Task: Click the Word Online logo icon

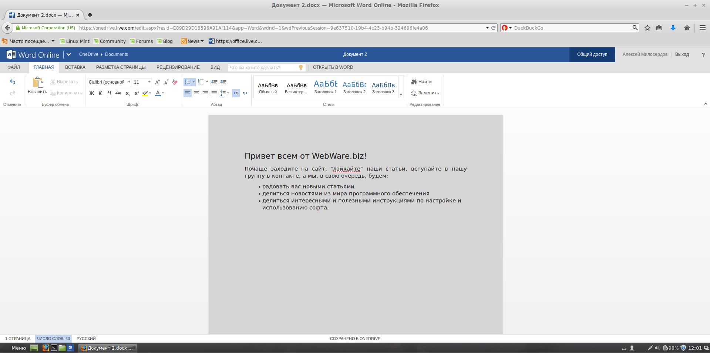Action: tap(11, 54)
